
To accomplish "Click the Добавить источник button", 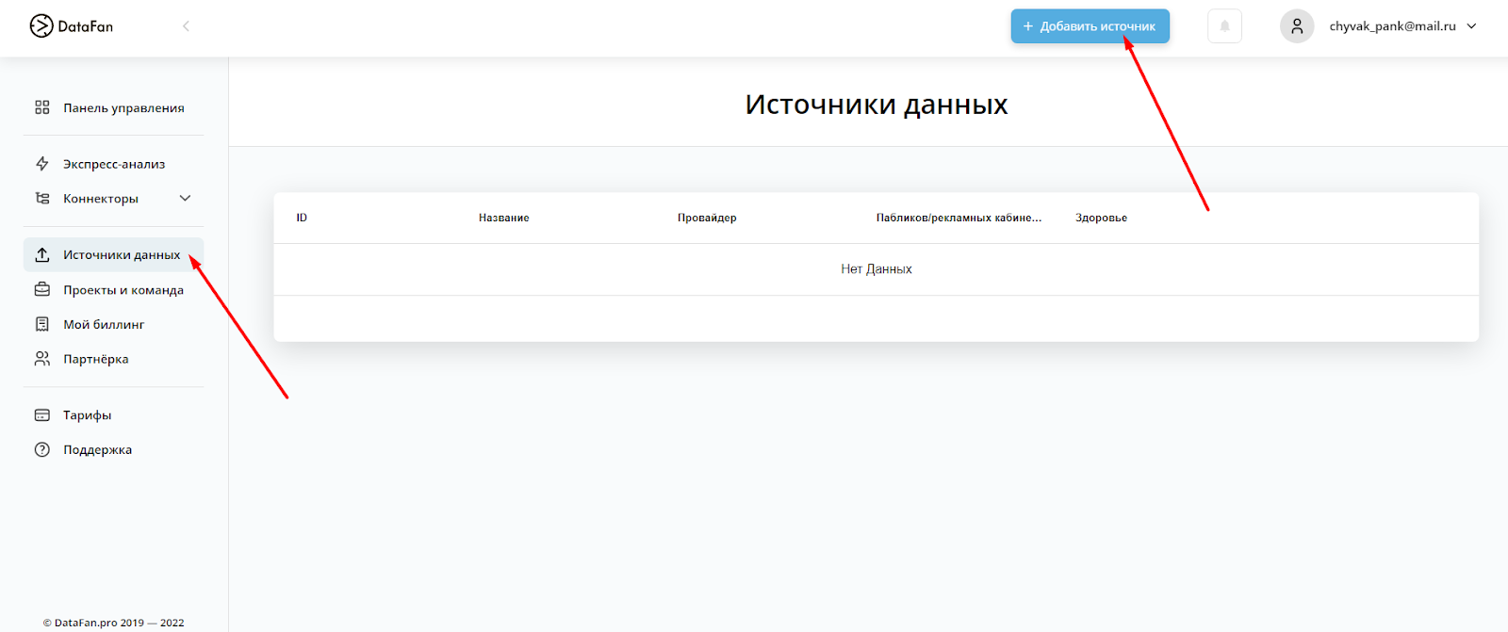I will [x=1090, y=26].
